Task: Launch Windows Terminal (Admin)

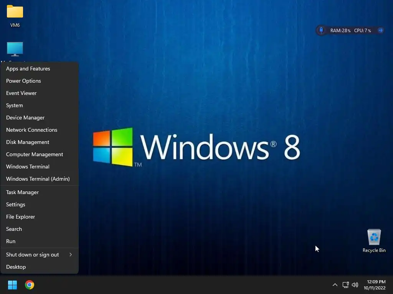Action: coord(40,179)
